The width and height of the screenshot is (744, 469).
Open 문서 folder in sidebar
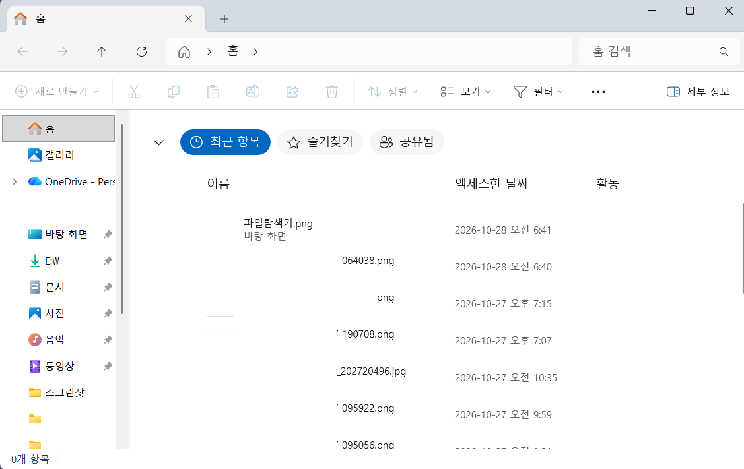(46, 288)
